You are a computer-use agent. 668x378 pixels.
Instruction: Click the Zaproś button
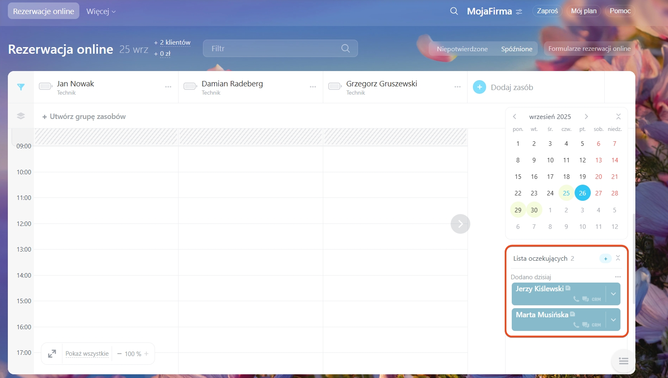[547, 11]
